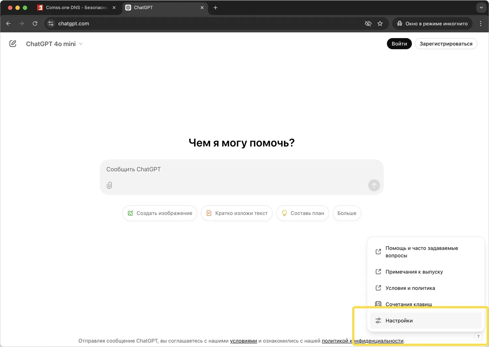Screen dimensions: 489x347
Task: Open the Chrome three-dot menu
Action: point(481,23)
